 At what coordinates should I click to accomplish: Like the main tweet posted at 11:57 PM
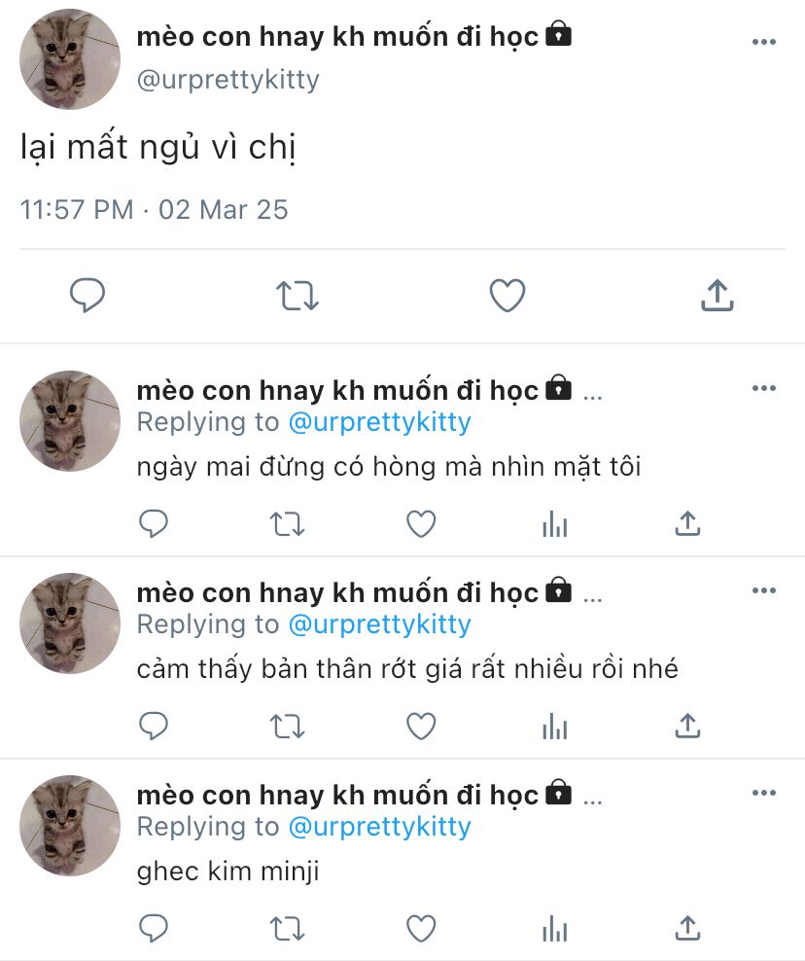pos(507,296)
